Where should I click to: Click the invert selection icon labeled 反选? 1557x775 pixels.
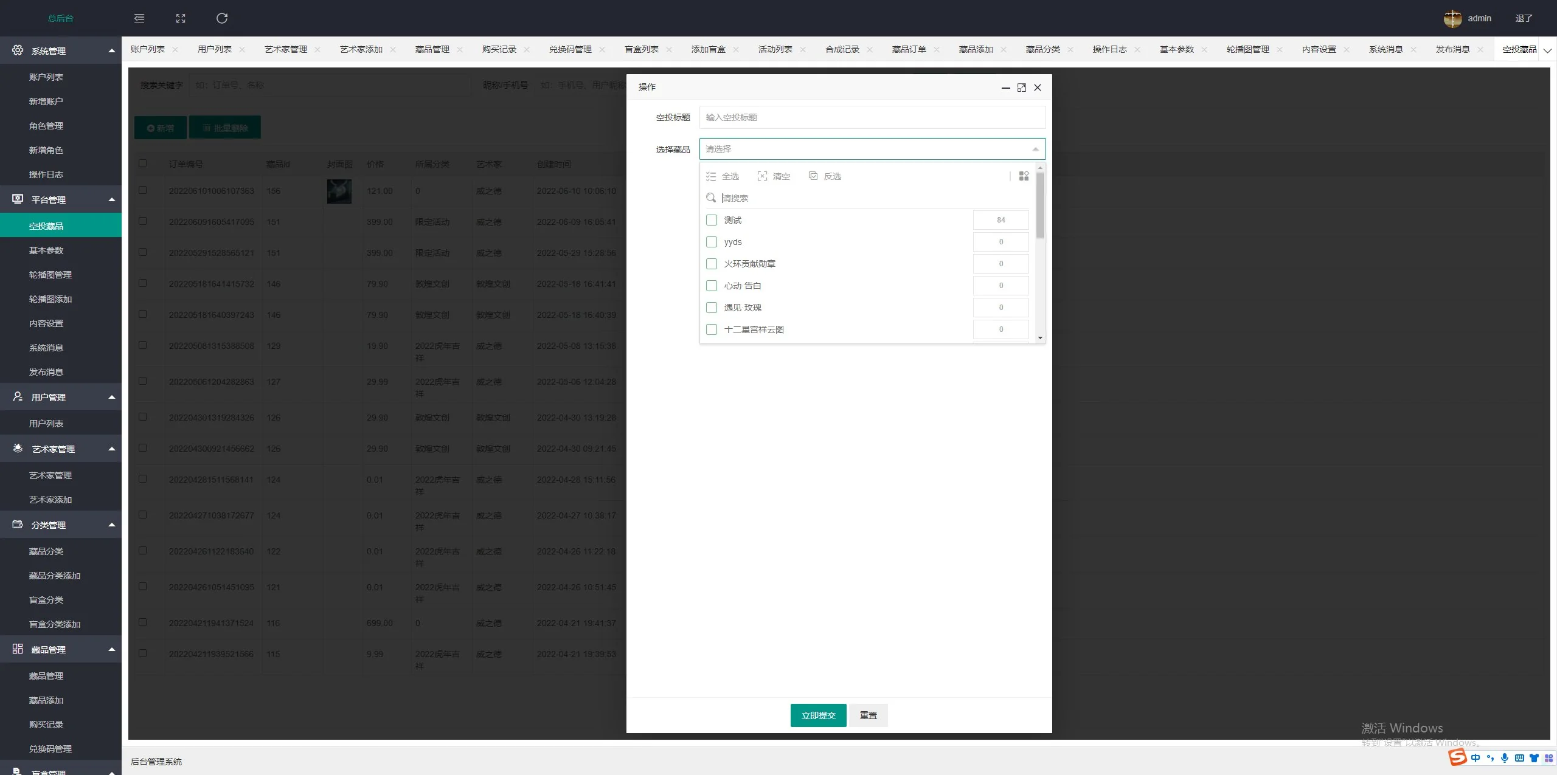[x=813, y=176]
